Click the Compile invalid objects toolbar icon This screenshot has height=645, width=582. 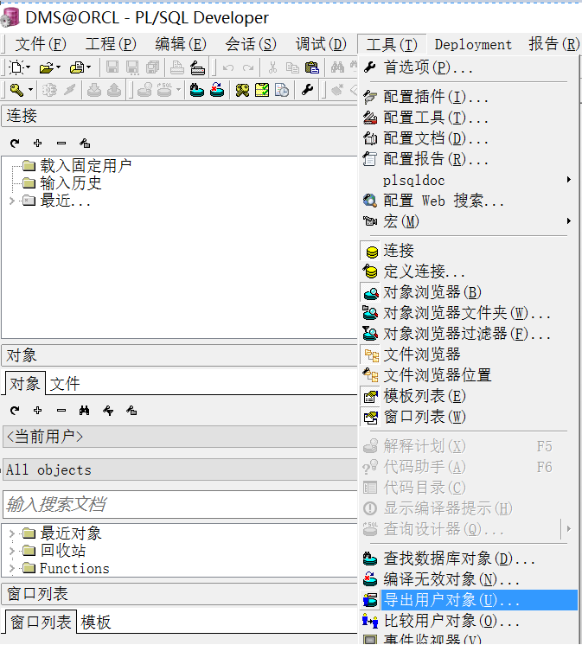(217, 90)
